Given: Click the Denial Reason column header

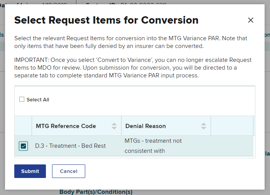Looking at the screenshot, I should point(145,126).
